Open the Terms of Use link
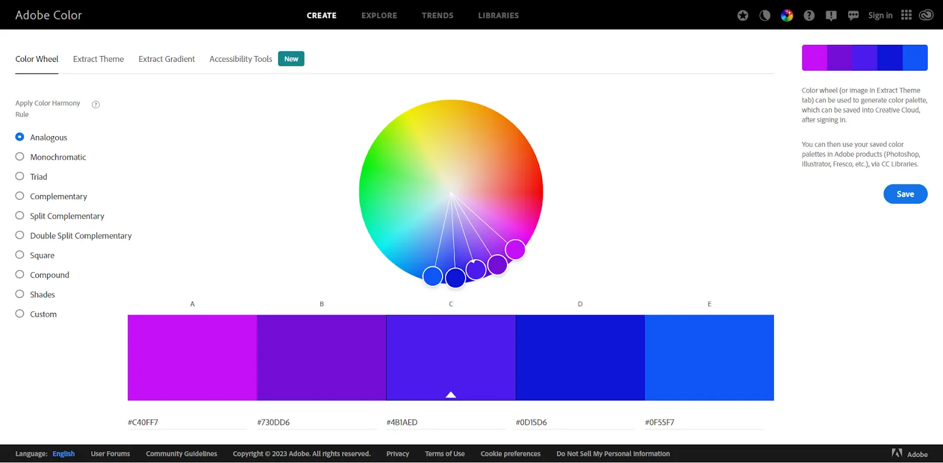Viewport: 943px width, 463px height. 445,454
